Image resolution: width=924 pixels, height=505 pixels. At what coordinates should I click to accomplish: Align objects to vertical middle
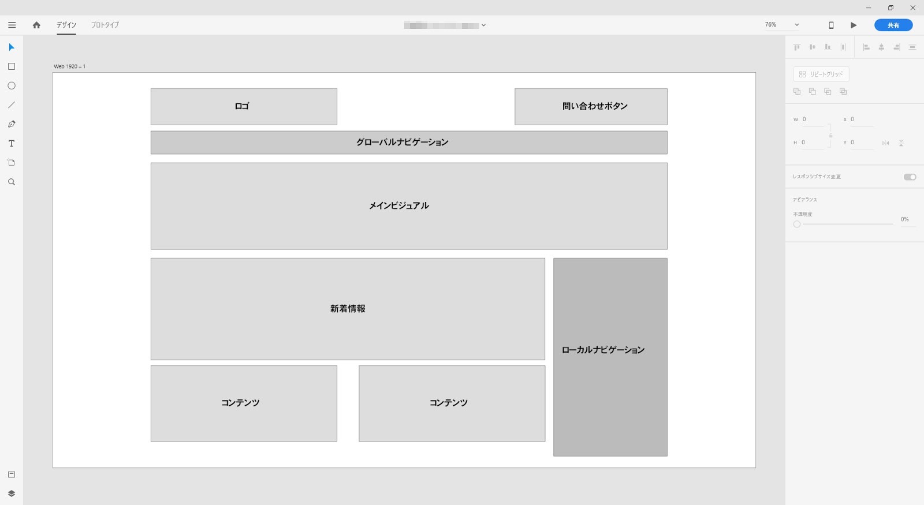(x=813, y=47)
